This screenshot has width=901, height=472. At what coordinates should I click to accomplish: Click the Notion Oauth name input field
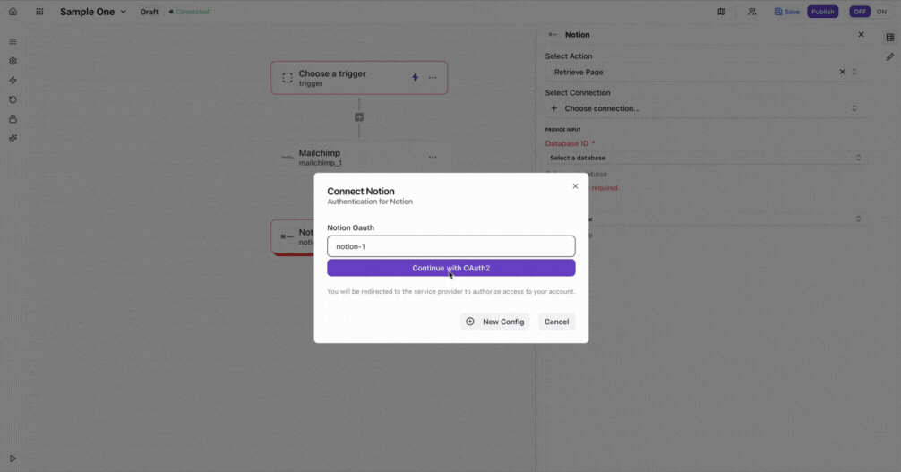450,246
